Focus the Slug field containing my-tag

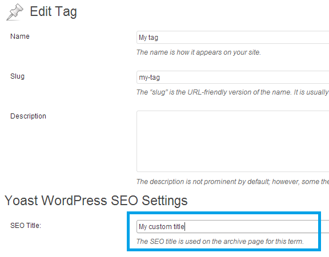[232, 77]
